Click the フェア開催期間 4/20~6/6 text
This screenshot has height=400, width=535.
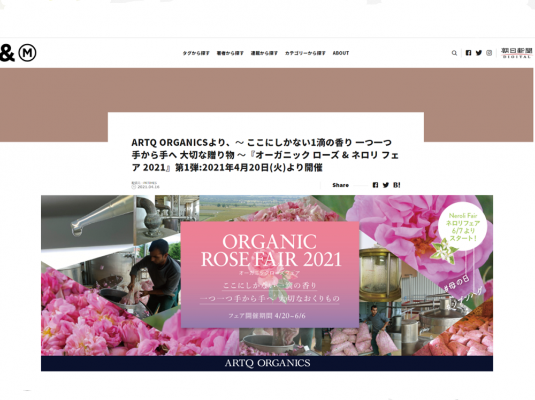click(267, 316)
